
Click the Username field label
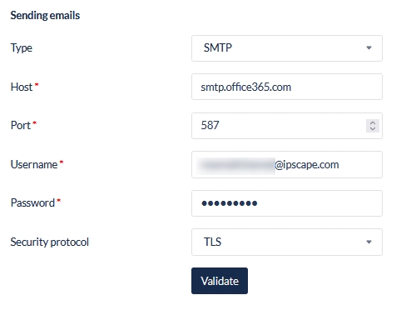pos(34,164)
